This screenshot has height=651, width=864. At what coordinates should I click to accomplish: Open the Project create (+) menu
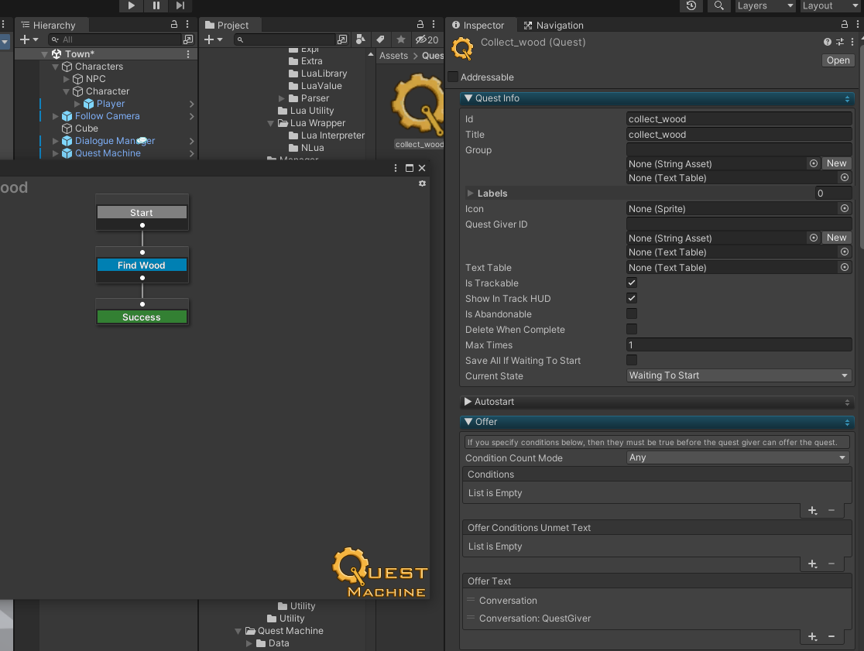(213, 39)
